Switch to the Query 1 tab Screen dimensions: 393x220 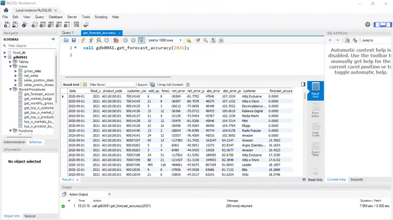[68, 33]
